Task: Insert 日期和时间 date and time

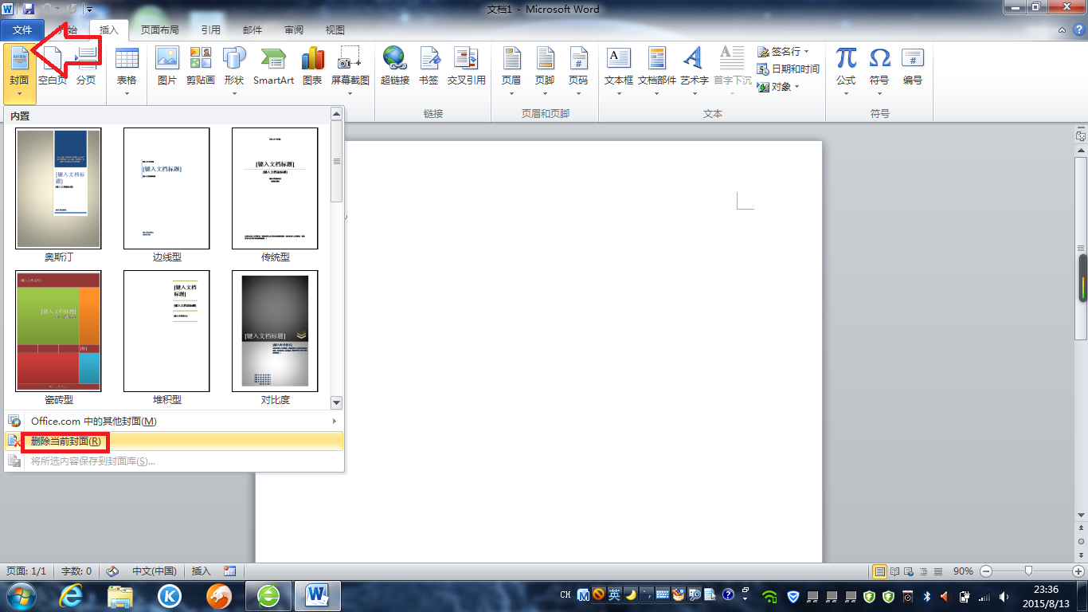Action: (788, 69)
